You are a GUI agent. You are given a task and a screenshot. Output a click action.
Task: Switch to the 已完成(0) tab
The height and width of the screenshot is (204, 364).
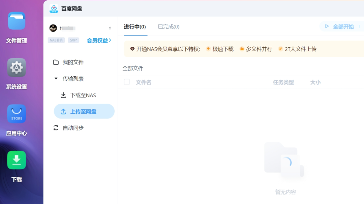pos(169,27)
